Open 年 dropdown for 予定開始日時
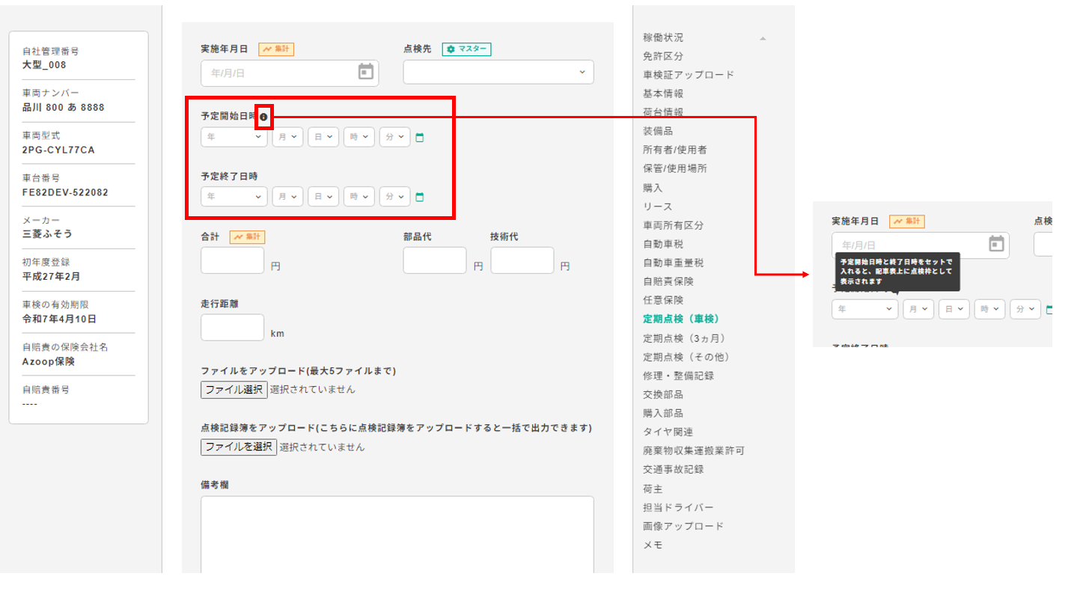This screenshot has width=1086, height=603. (x=234, y=137)
